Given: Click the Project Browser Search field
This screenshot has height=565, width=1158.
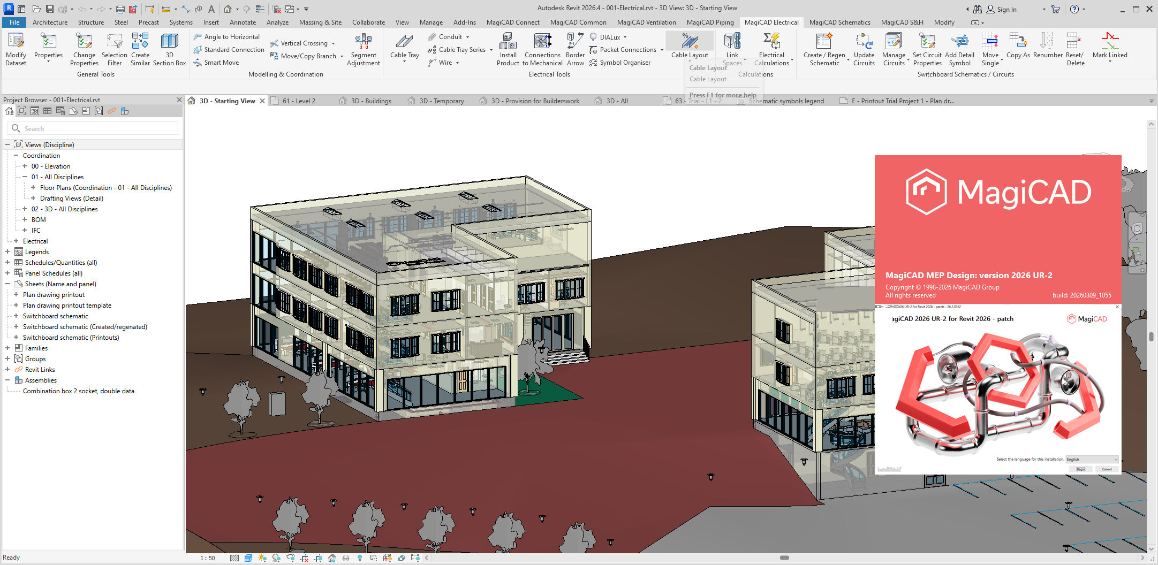Looking at the screenshot, I should (x=93, y=128).
